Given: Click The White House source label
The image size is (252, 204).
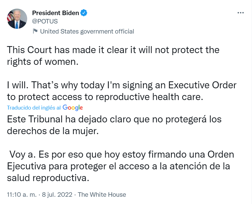Looking at the screenshot, I should click(102, 194).
